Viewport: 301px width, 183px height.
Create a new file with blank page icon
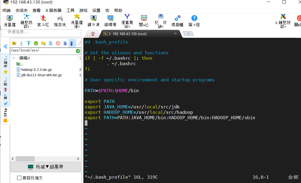[x=51, y=43]
